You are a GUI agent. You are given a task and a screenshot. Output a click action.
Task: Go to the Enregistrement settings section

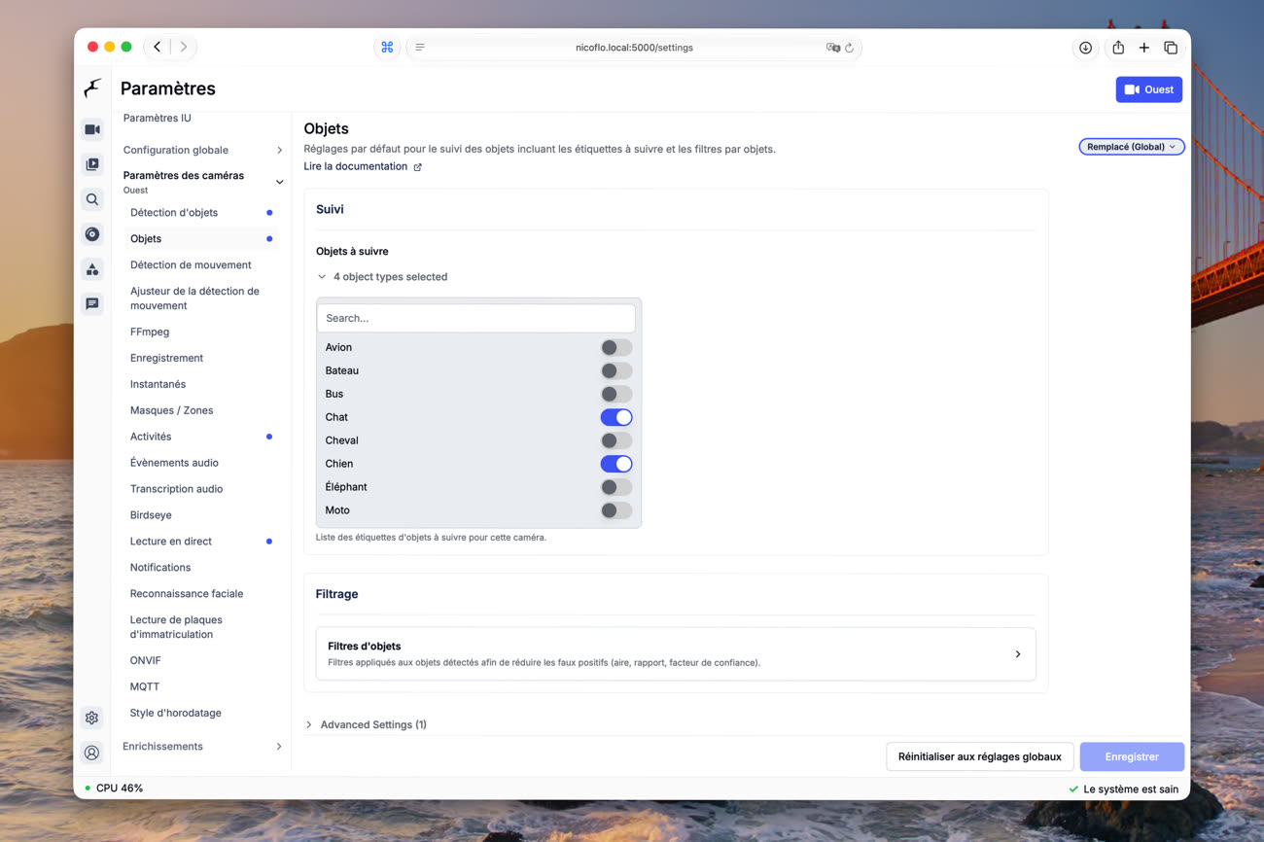[x=166, y=358]
